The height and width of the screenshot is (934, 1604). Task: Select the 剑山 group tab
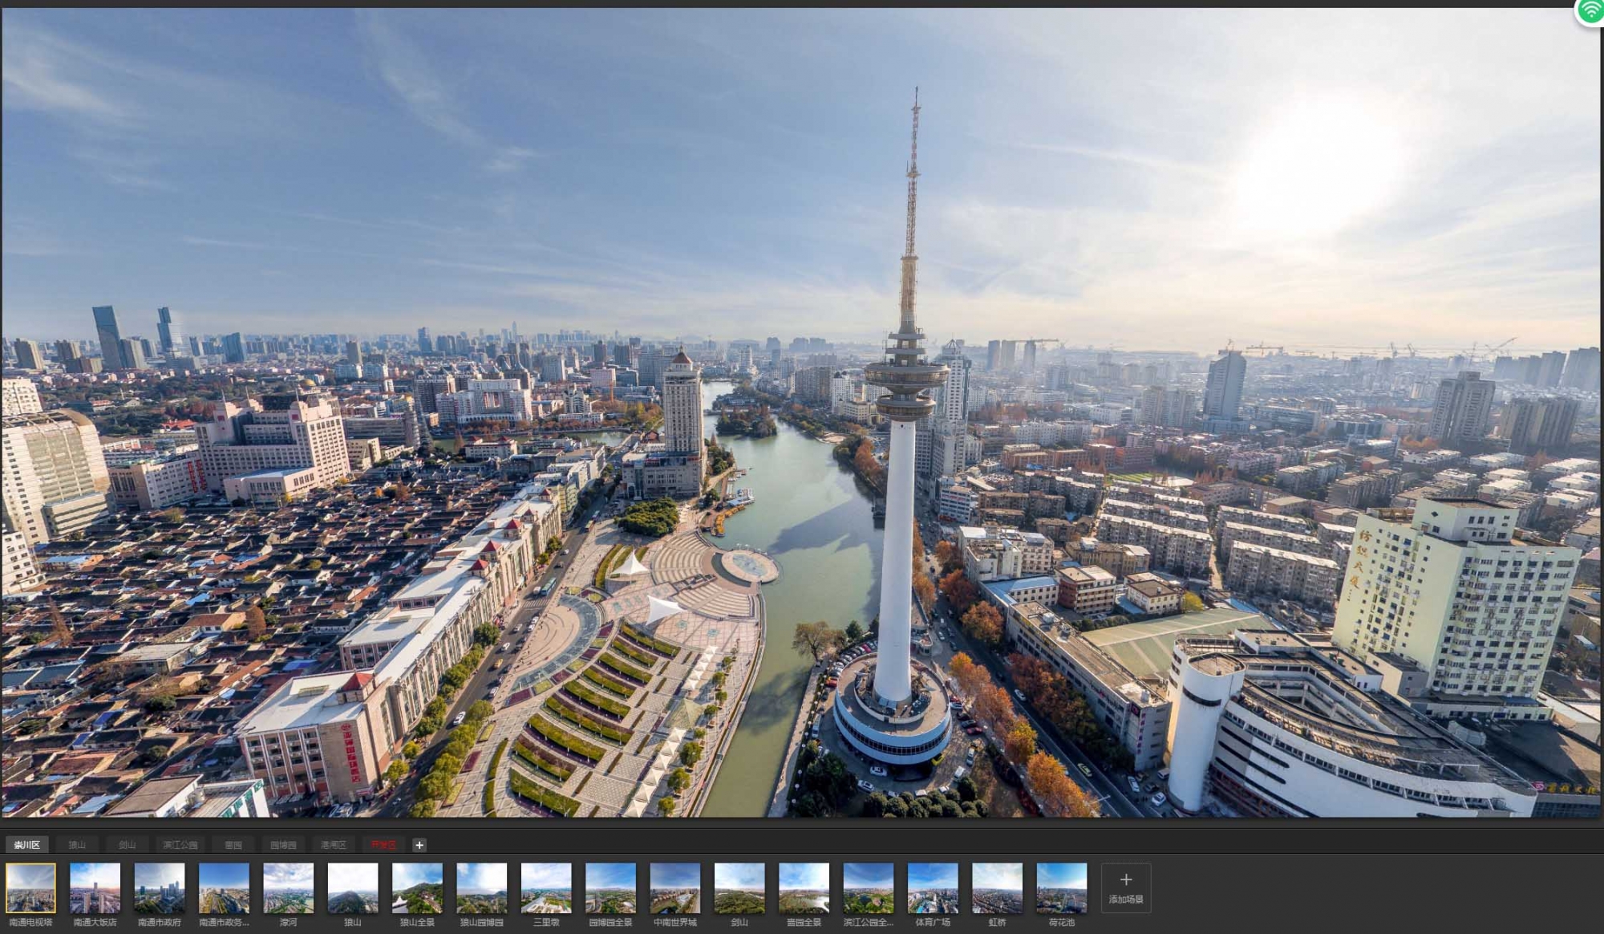[x=128, y=845]
